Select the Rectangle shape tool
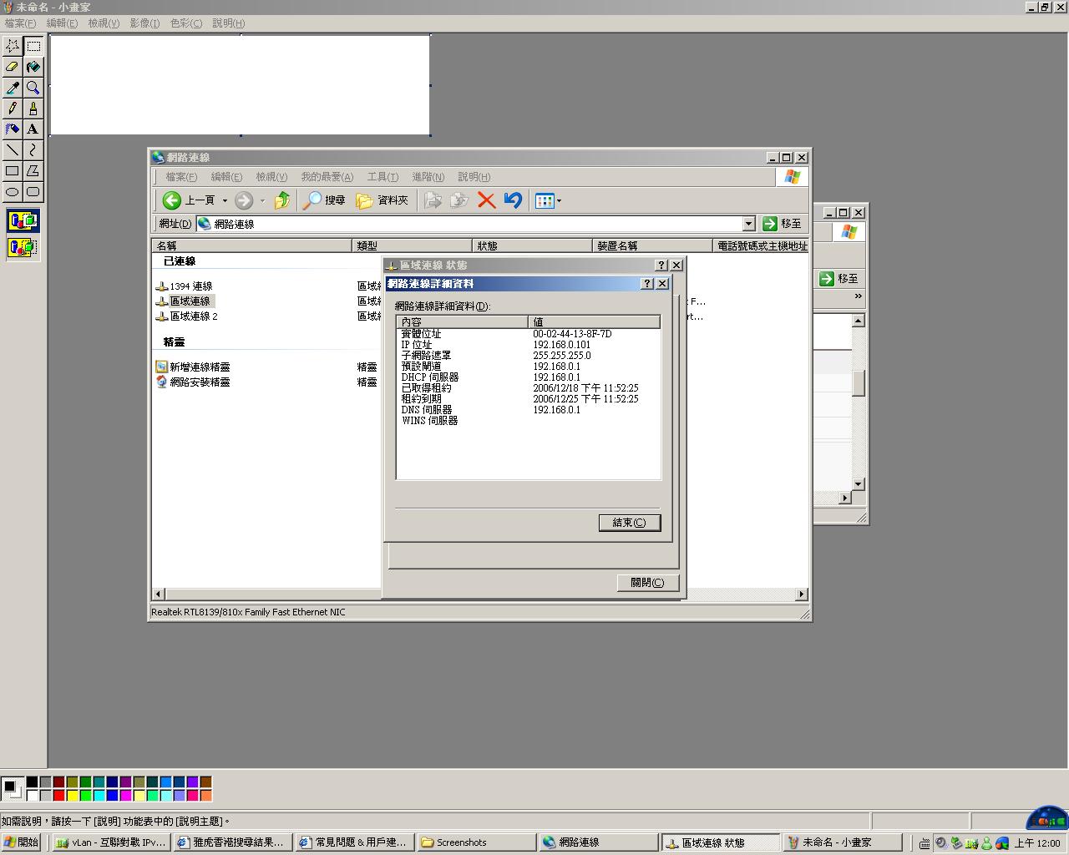The width and height of the screenshot is (1069, 855). tap(13, 171)
